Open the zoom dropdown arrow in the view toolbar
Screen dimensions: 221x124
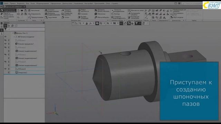tap(83, 23)
